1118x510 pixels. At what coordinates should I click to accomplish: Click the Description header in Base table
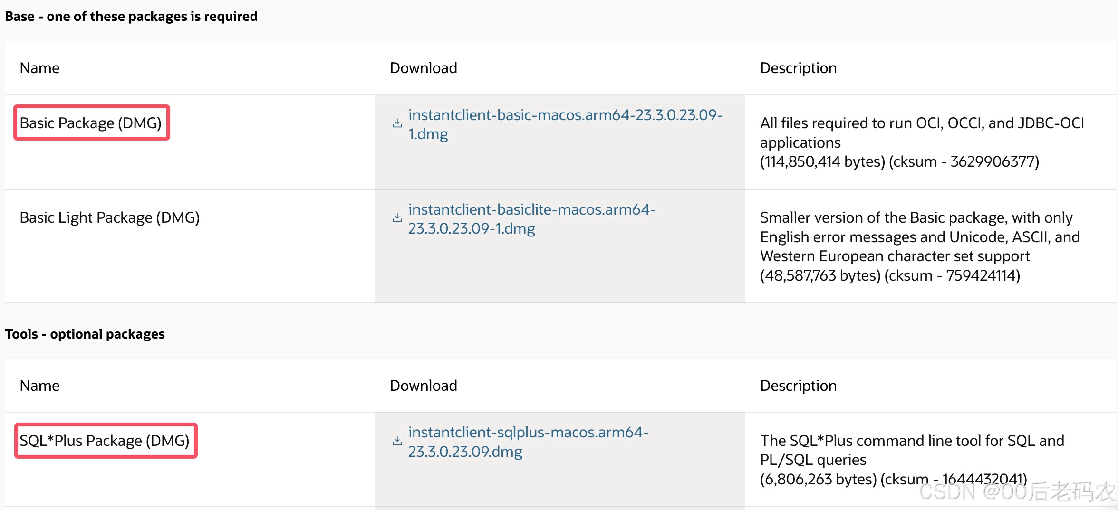798,68
